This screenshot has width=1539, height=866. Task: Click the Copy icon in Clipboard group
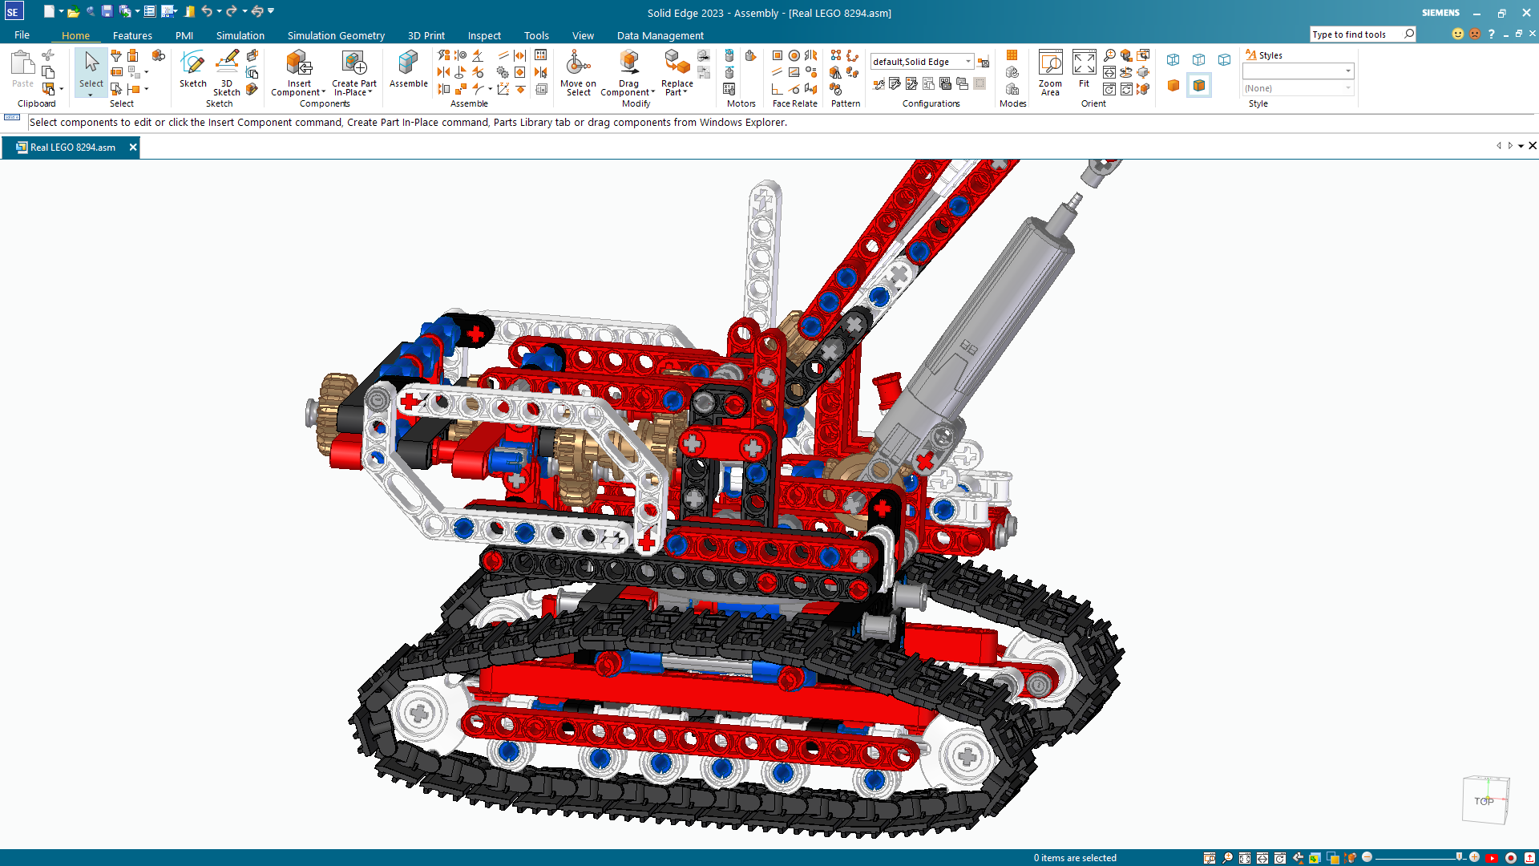click(x=48, y=71)
